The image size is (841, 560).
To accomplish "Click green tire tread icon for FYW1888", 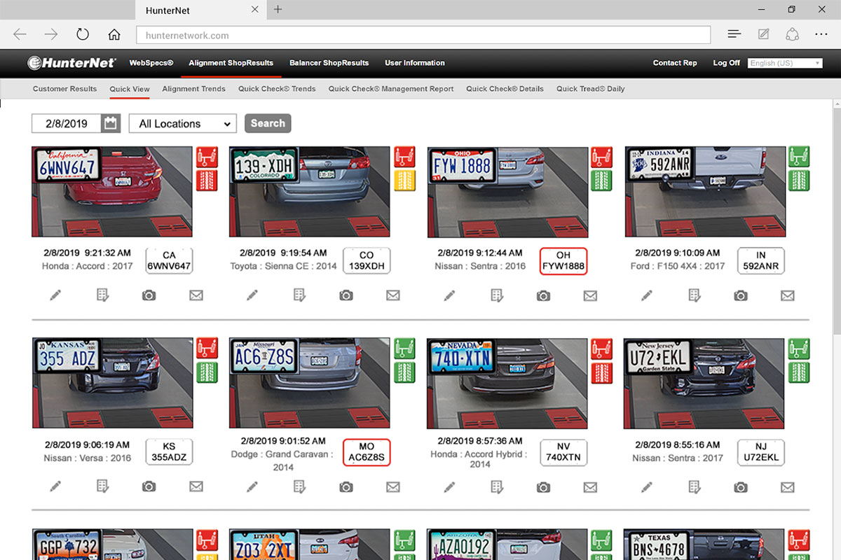I will tap(601, 181).
